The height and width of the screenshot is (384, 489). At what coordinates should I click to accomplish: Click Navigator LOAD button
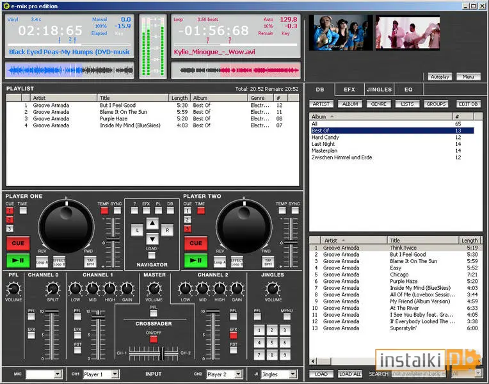tap(152, 255)
